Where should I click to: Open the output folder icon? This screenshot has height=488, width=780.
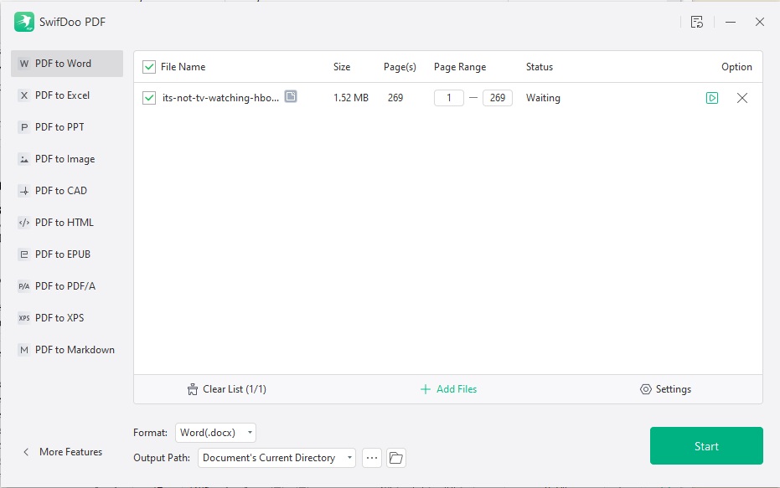coord(396,458)
